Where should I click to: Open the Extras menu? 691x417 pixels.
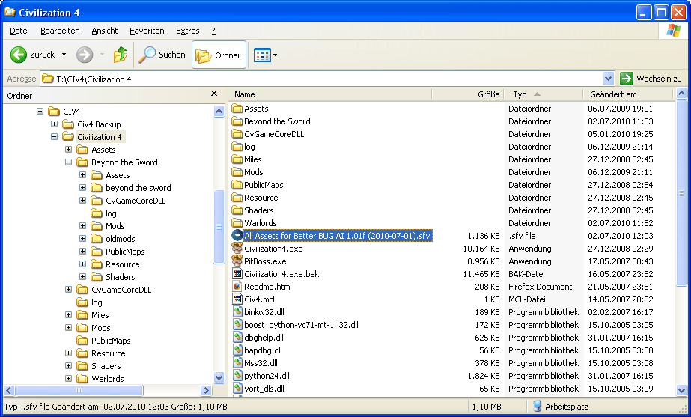[187, 31]
